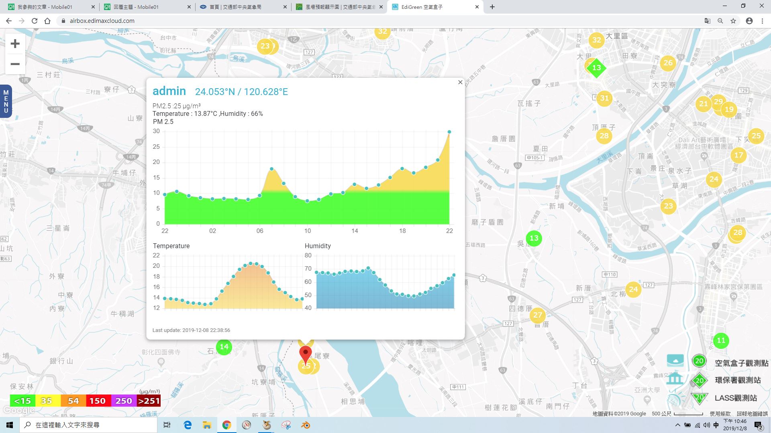Open the volume control in tray
This screenshot has height=433, width=771.
707,425
